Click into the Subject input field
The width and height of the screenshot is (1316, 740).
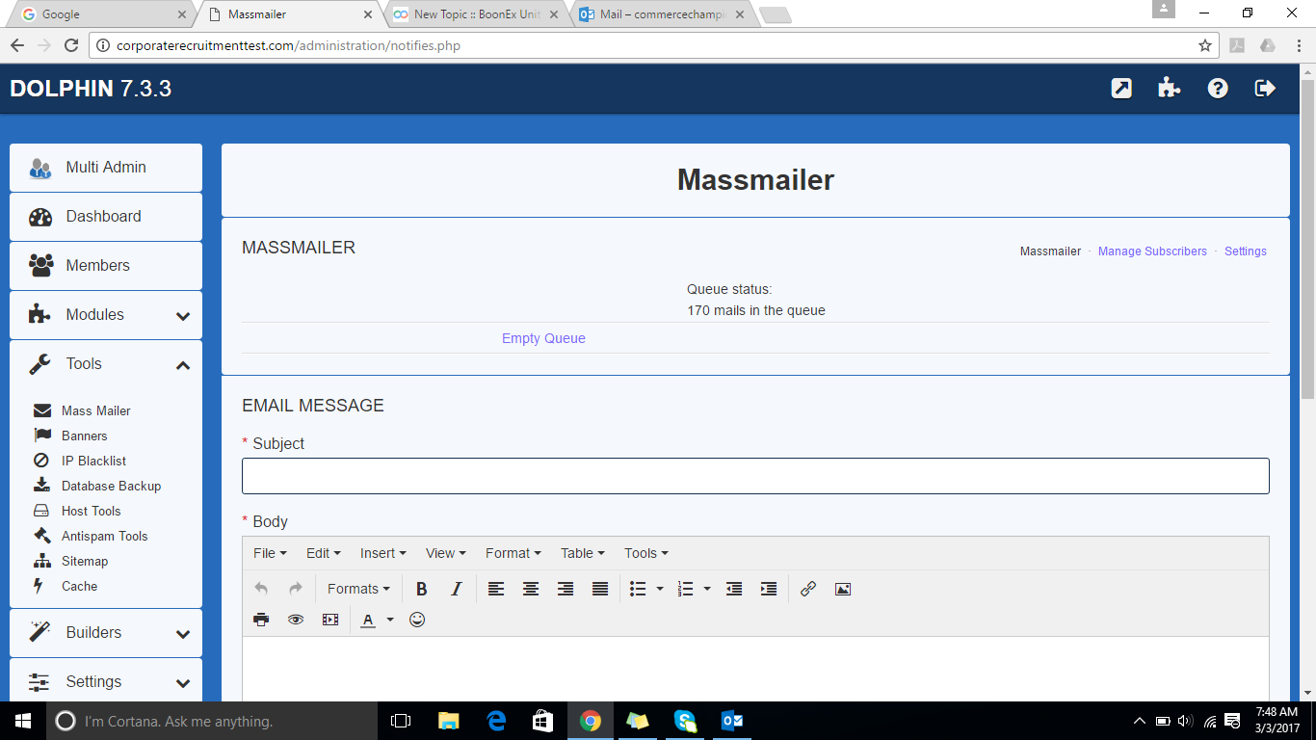[755, 476]
